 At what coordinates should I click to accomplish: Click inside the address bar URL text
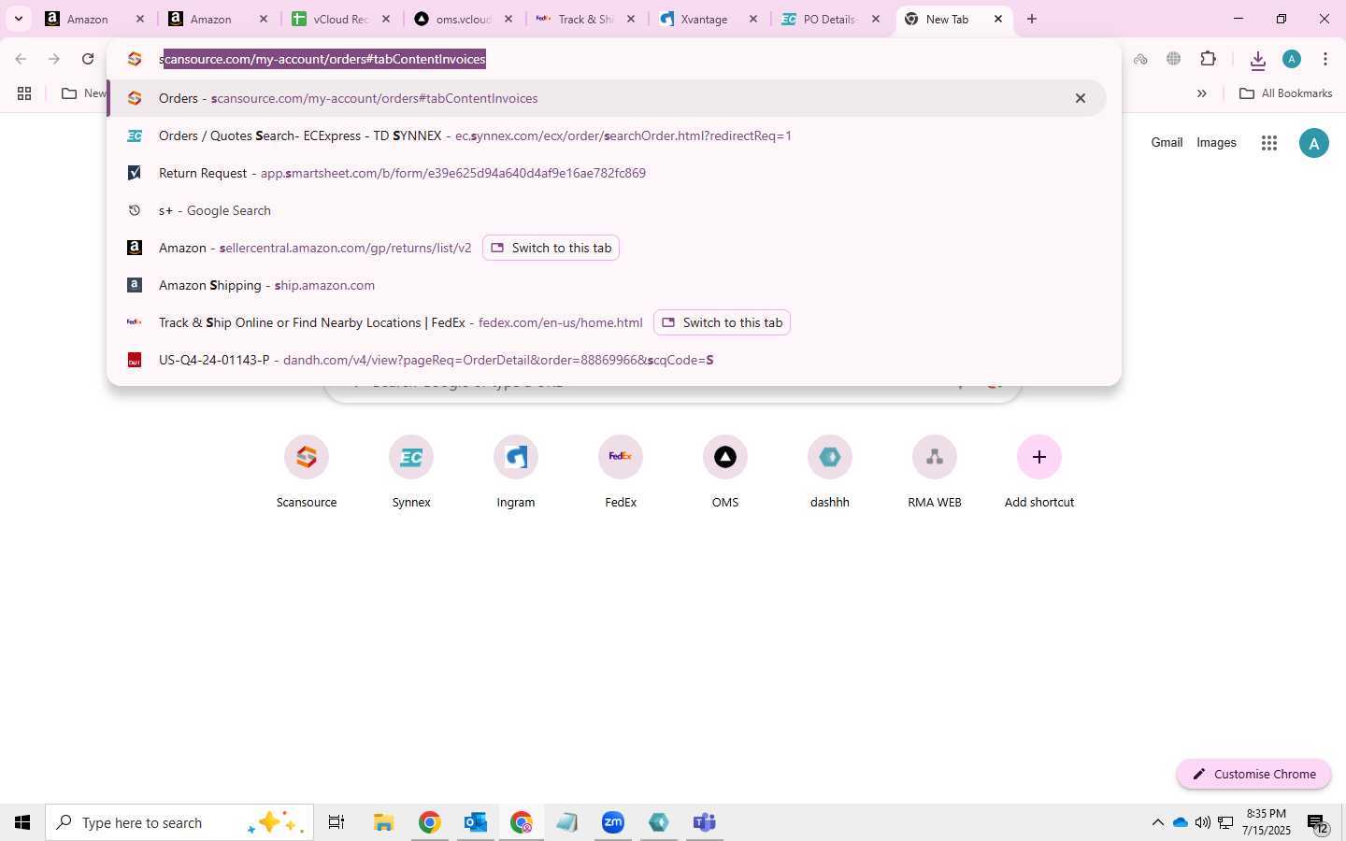click(322, 59)
